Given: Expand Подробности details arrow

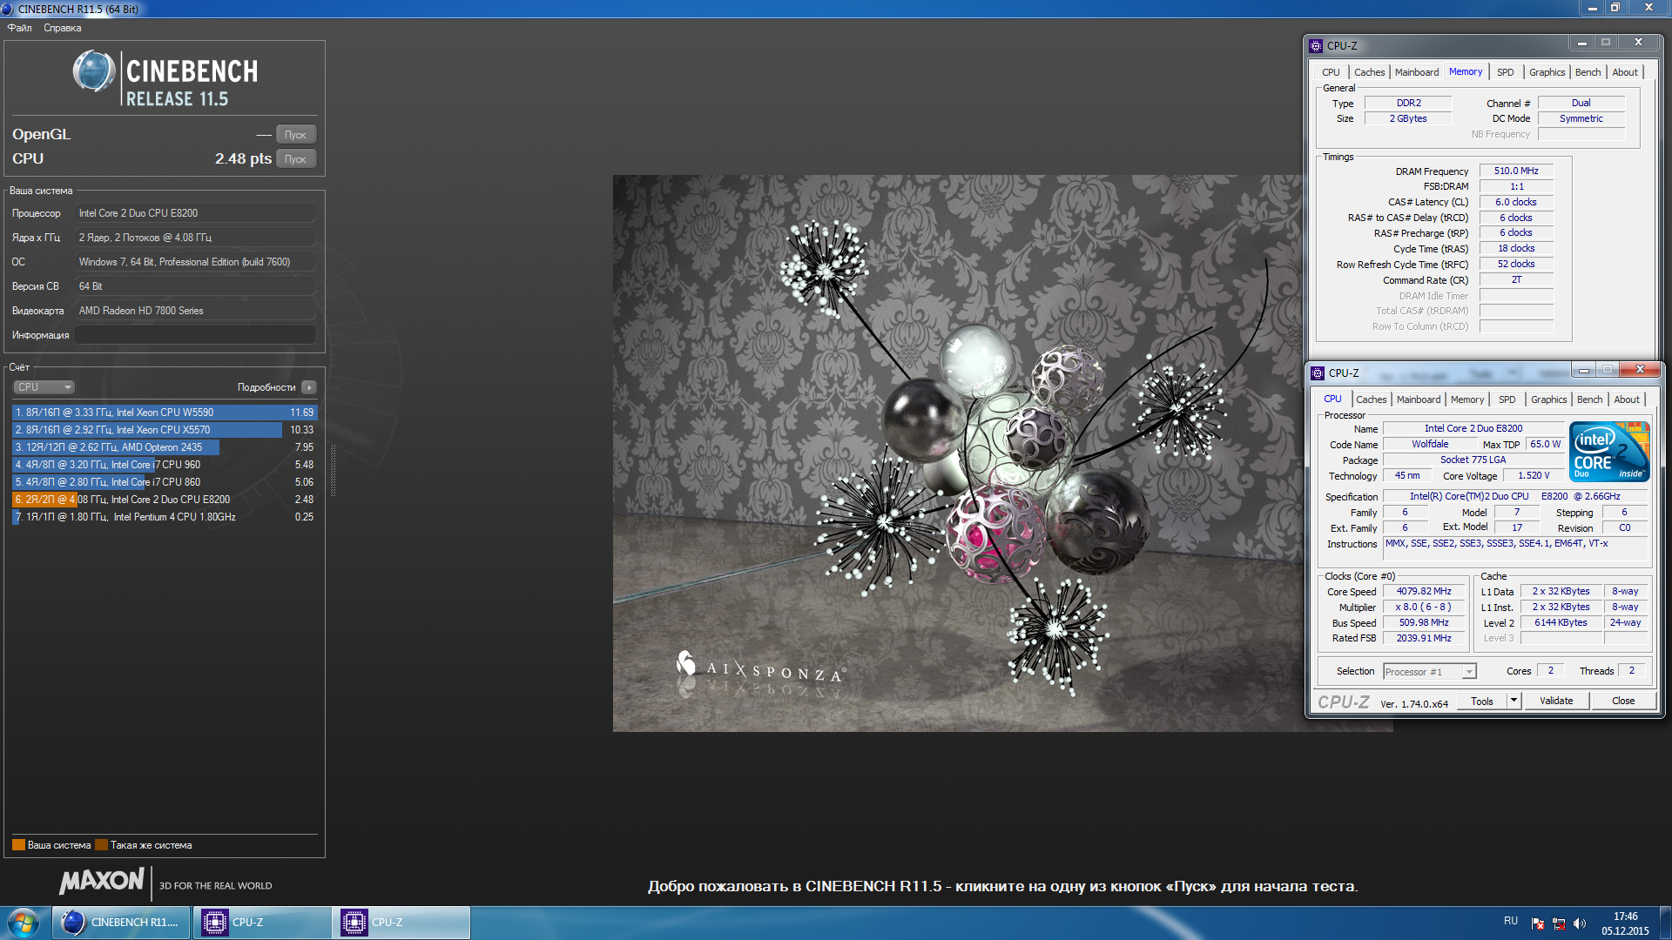Looking at the screenshot, I should 309,387.
